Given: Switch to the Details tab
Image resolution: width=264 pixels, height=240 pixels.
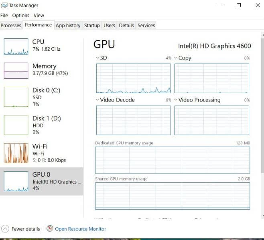Looking at the screenshot, I should tap(126, 25).
